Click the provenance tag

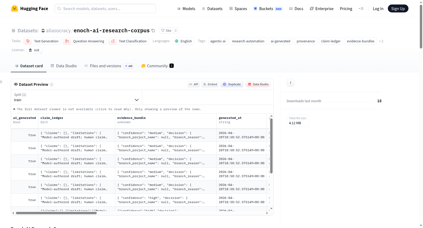[306, 41]
